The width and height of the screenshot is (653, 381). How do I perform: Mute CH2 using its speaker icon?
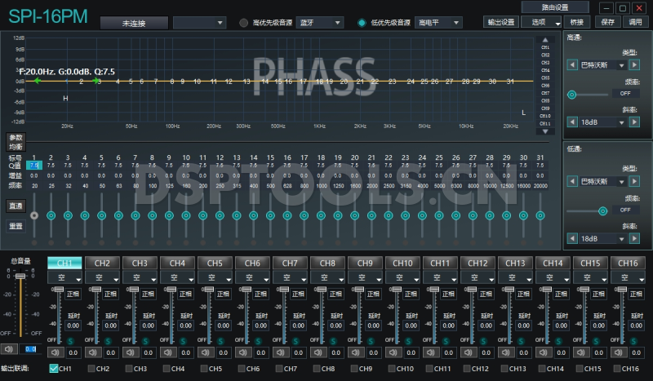coord(91,352)
